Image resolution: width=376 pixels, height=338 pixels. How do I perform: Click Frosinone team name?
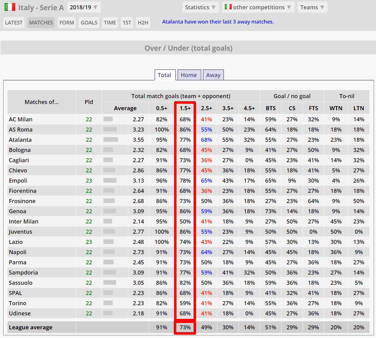[22, 201]
